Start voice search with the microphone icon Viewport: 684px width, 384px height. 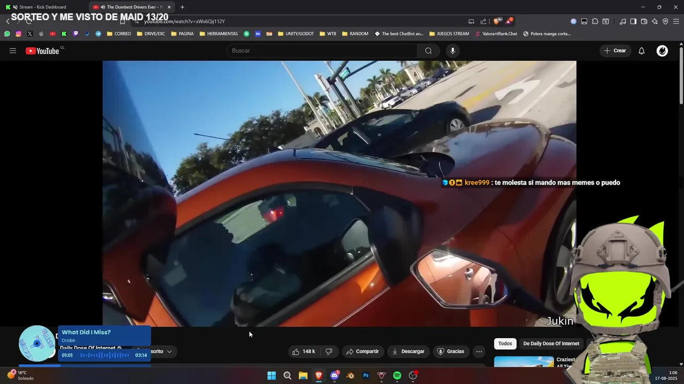tap(453, 51)
